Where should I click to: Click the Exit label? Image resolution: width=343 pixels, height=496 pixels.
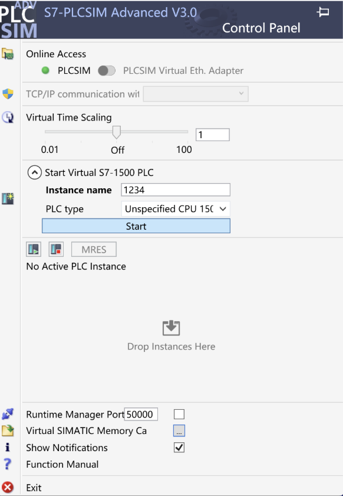(x=34, y=488)
